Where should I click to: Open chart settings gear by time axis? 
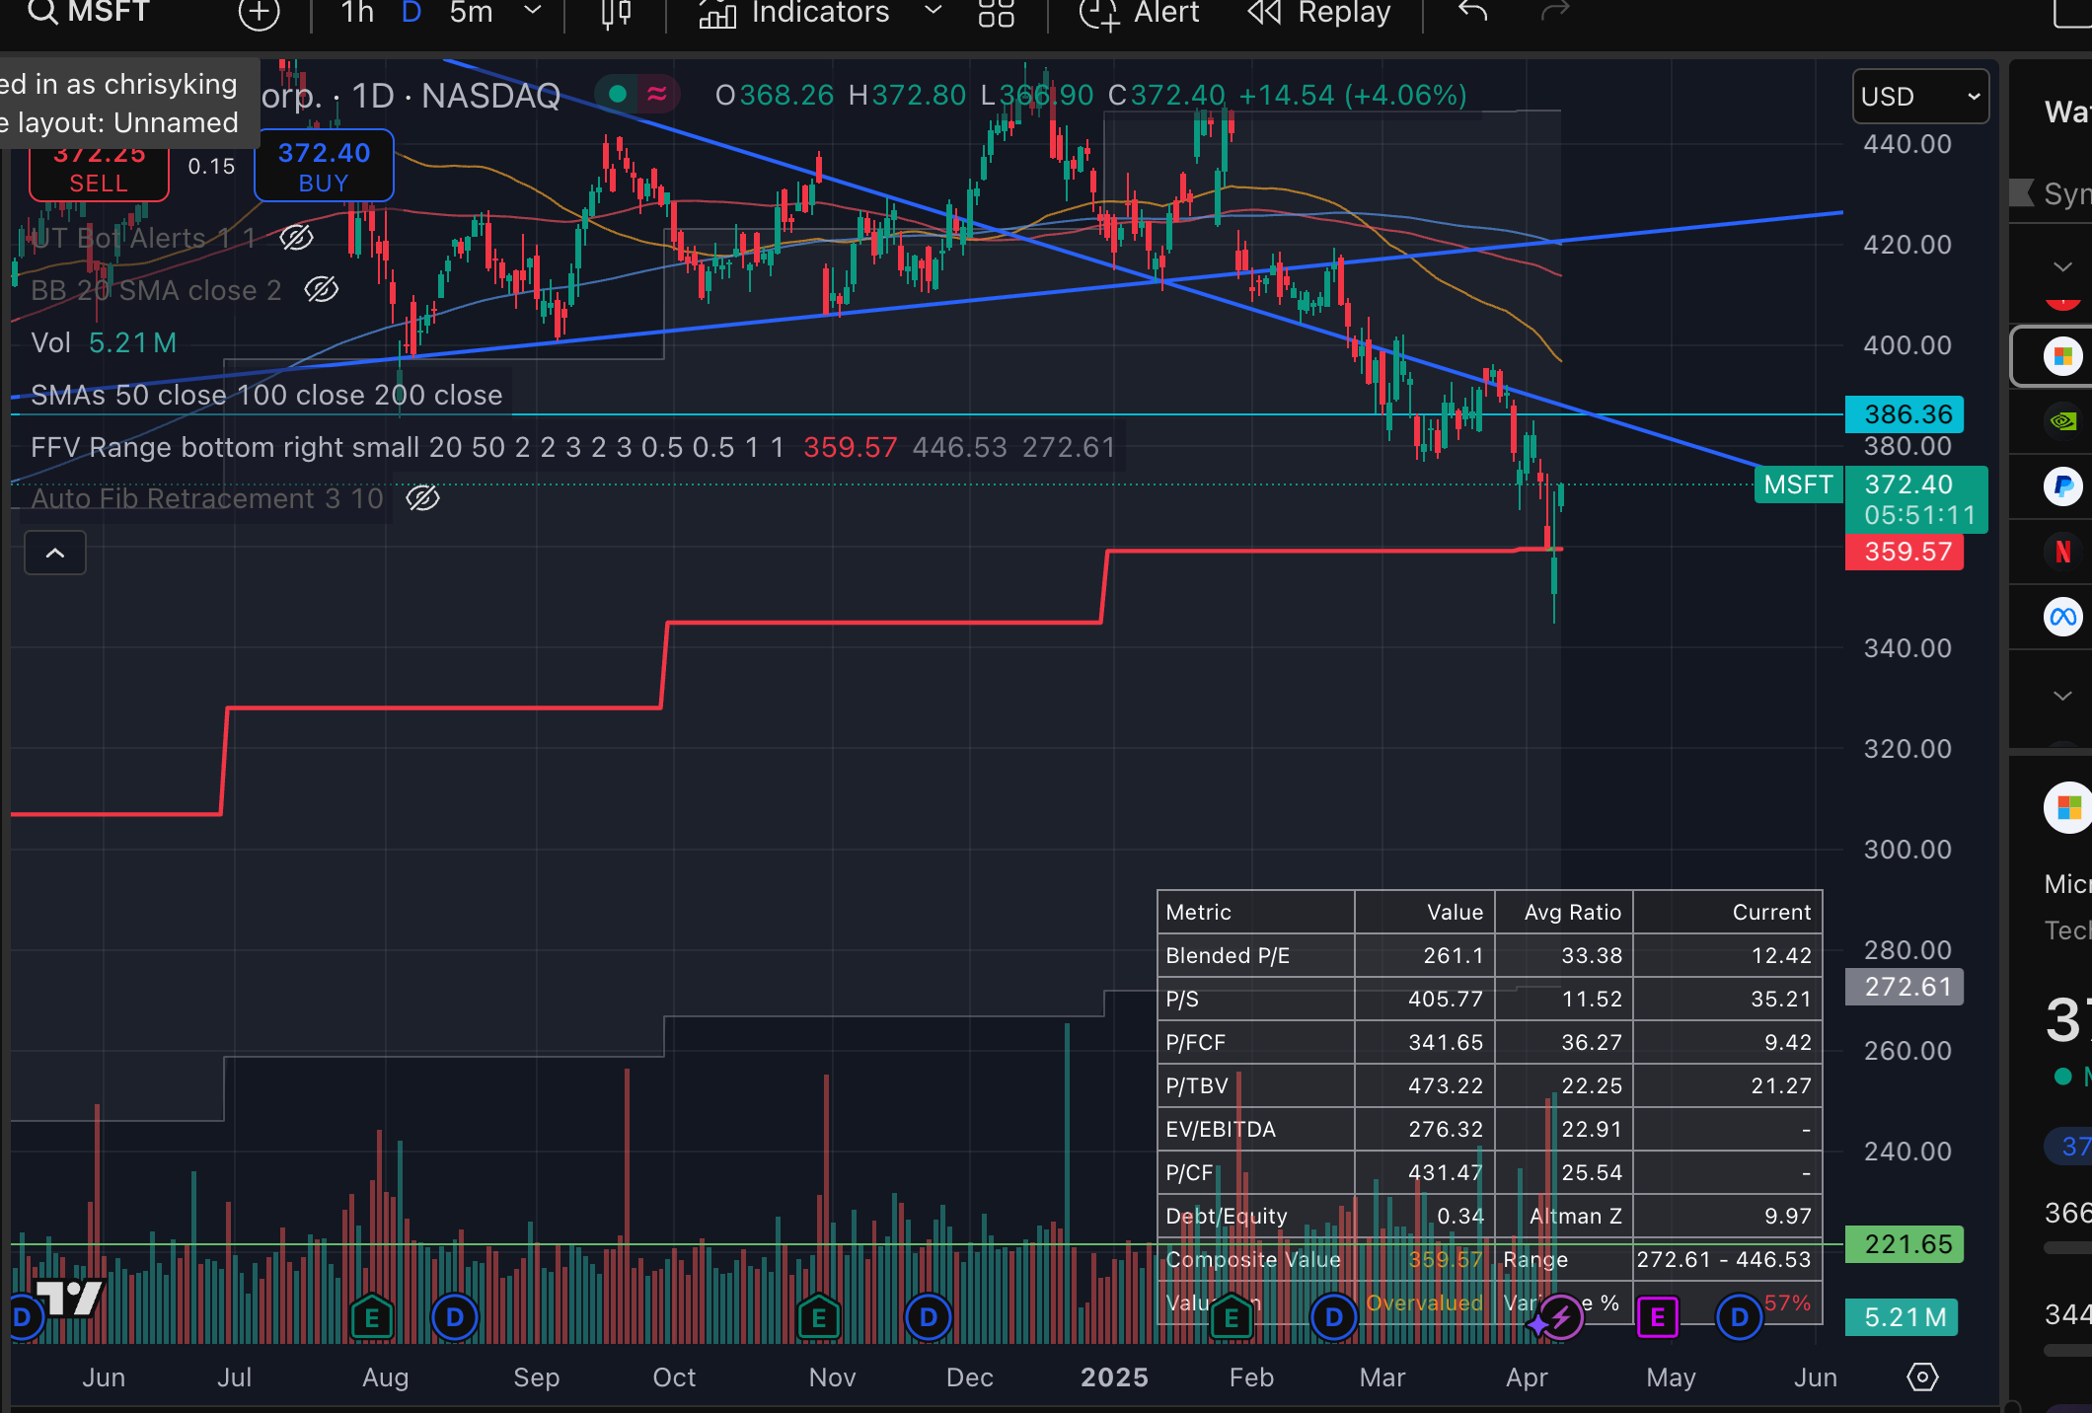coord(1922,1376)
